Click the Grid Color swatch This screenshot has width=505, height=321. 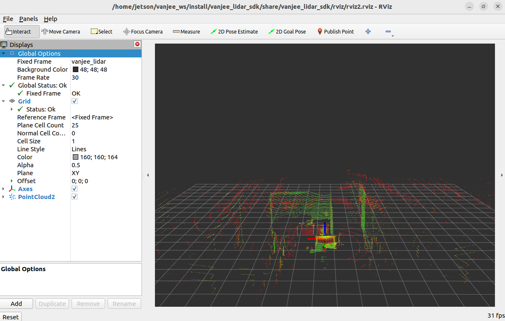75,157
